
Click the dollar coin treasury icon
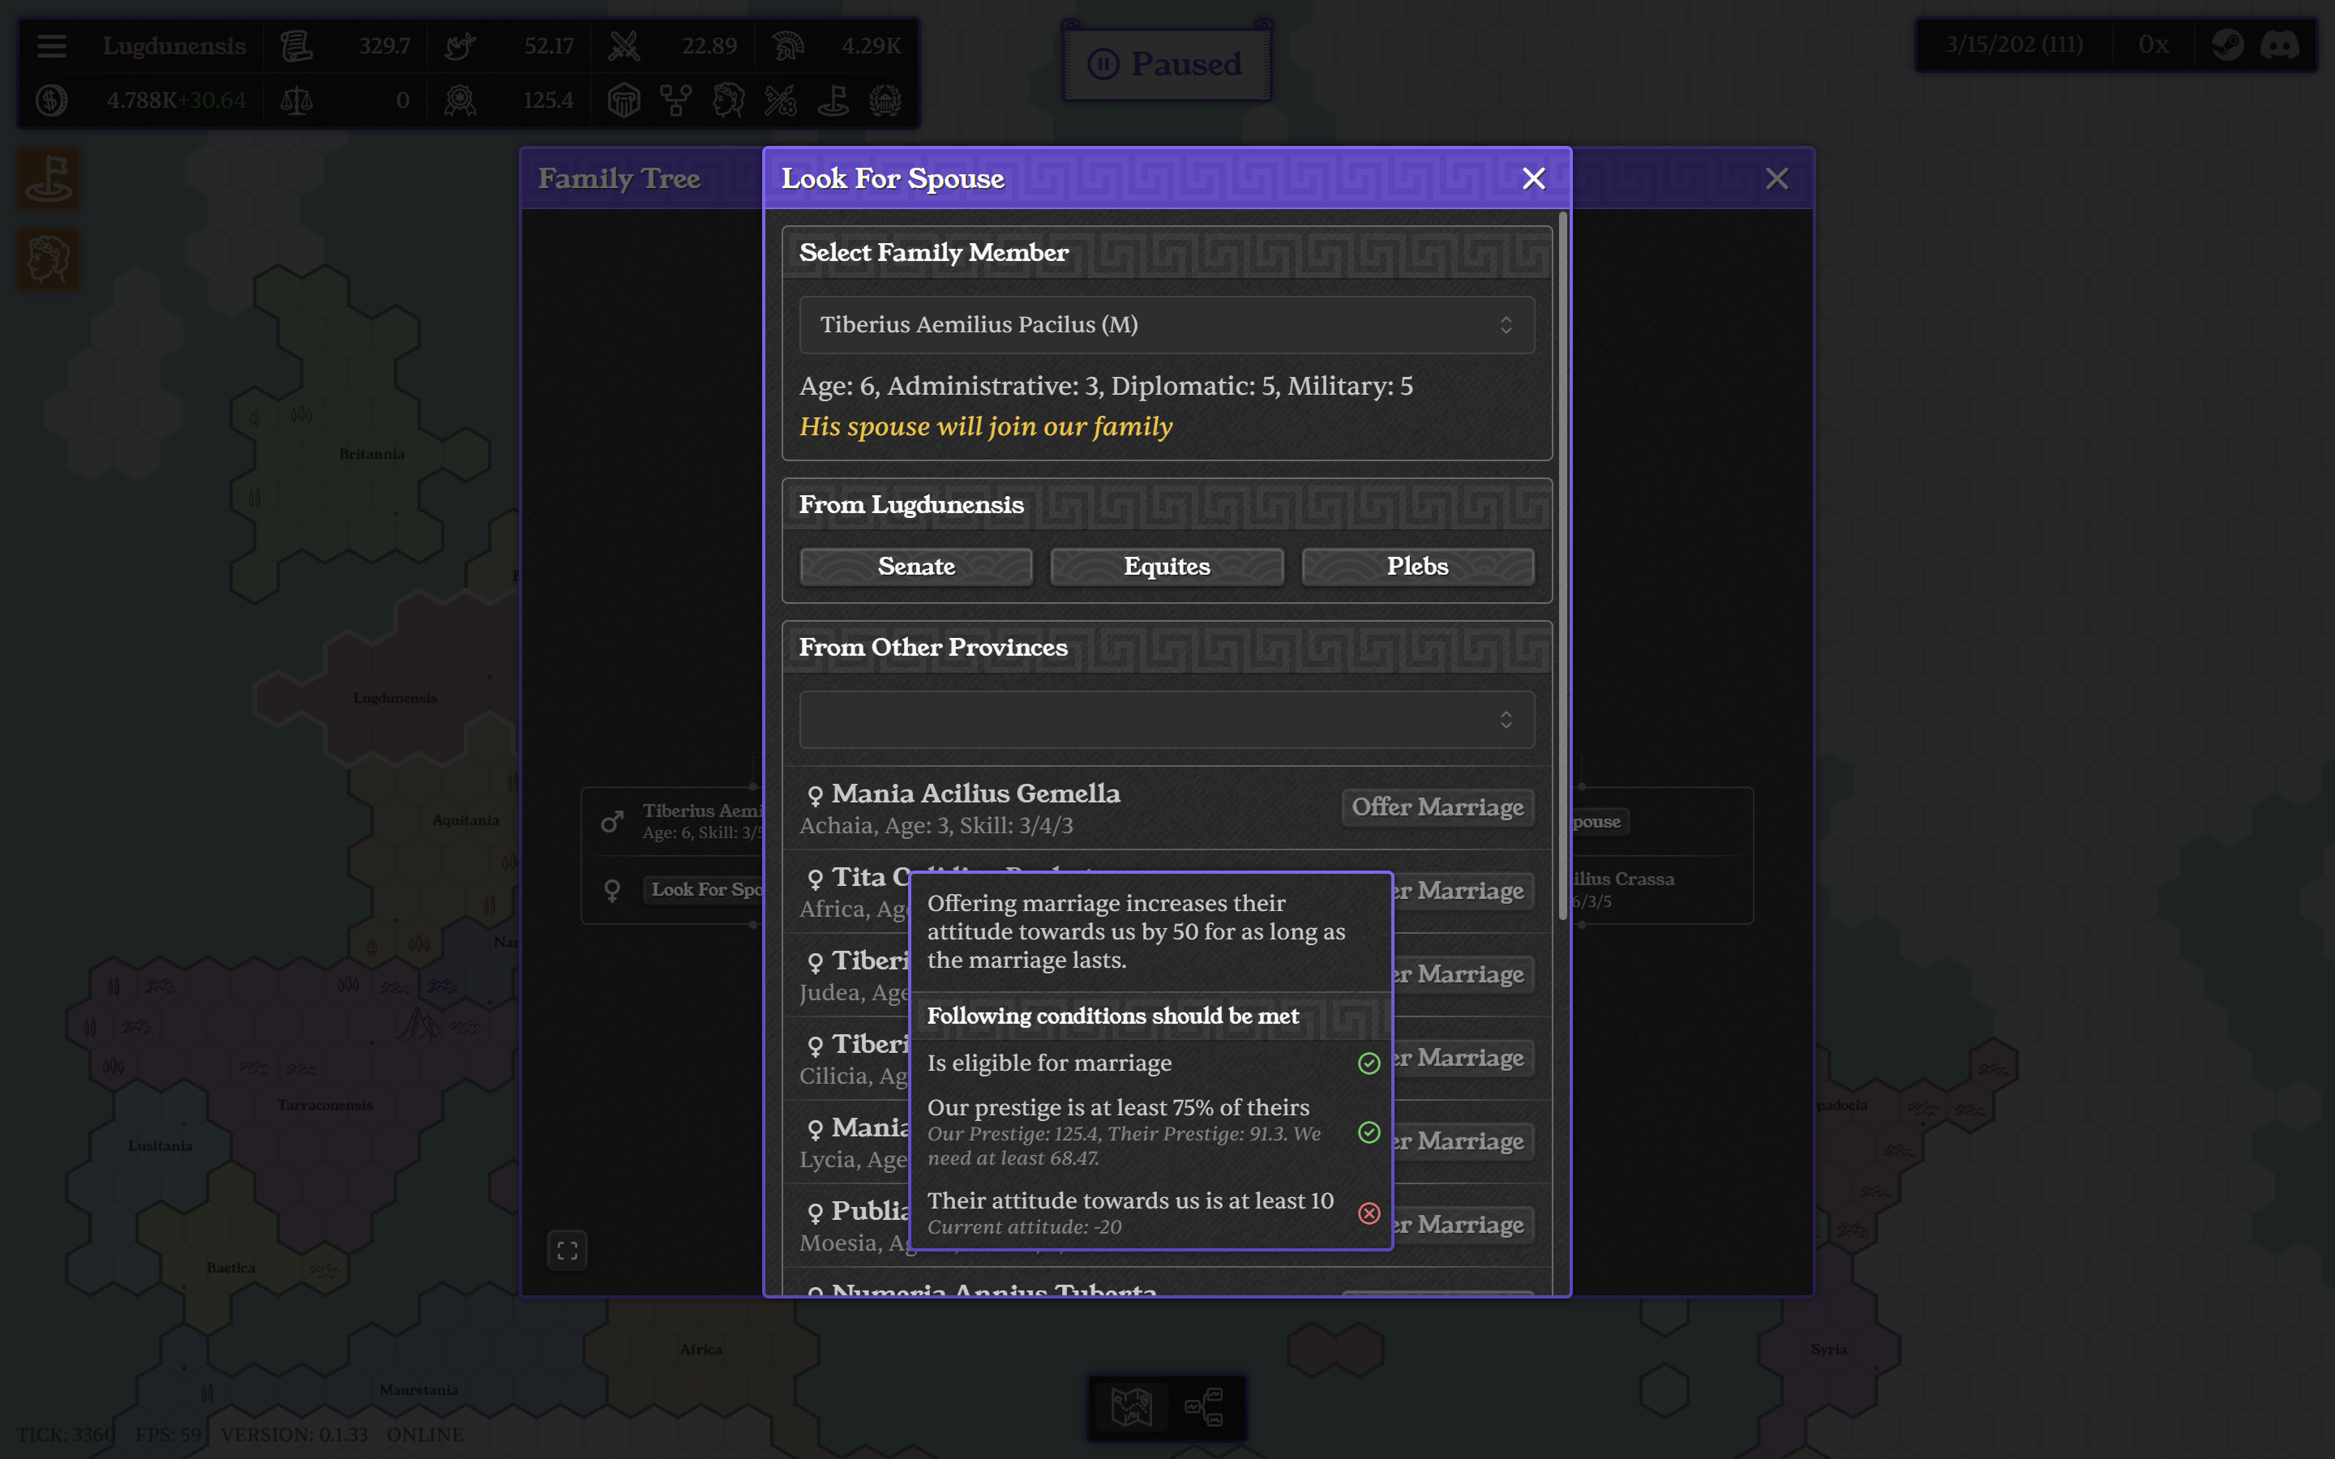click(x=51, y=101)
